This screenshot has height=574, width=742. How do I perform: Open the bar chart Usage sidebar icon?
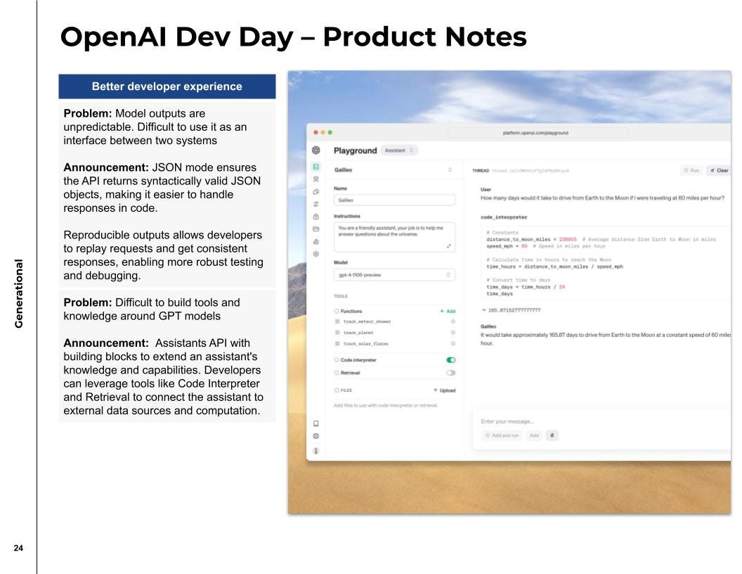pyautogui.click(x=316, y=241)
